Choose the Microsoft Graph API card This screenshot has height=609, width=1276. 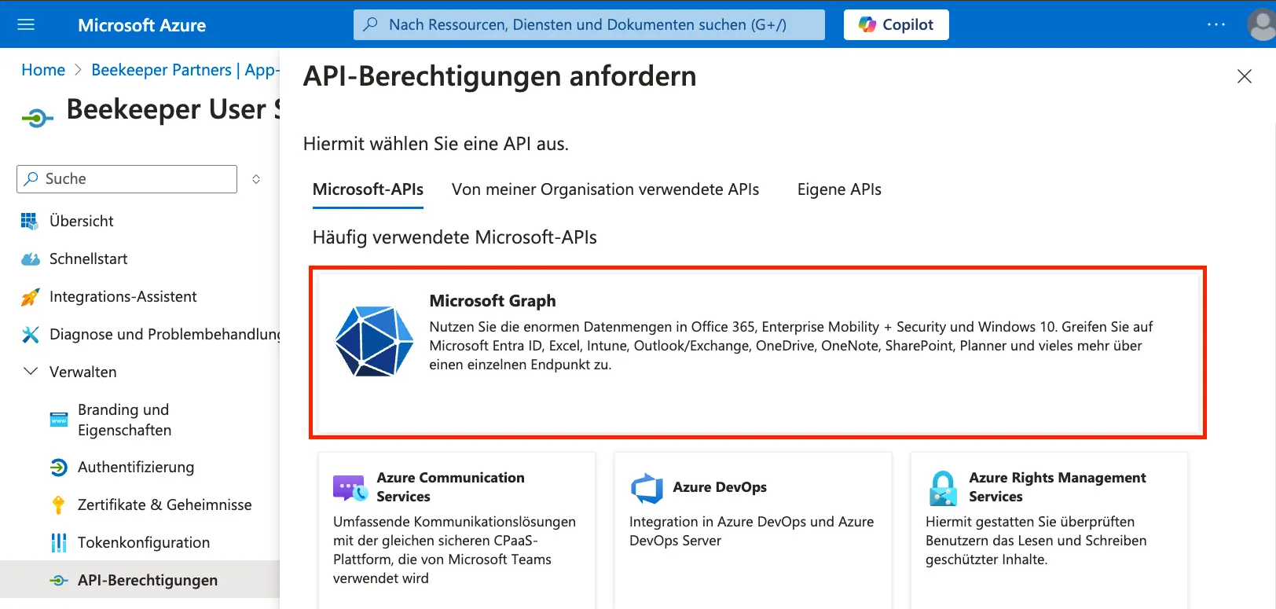[x=757, y=352]
